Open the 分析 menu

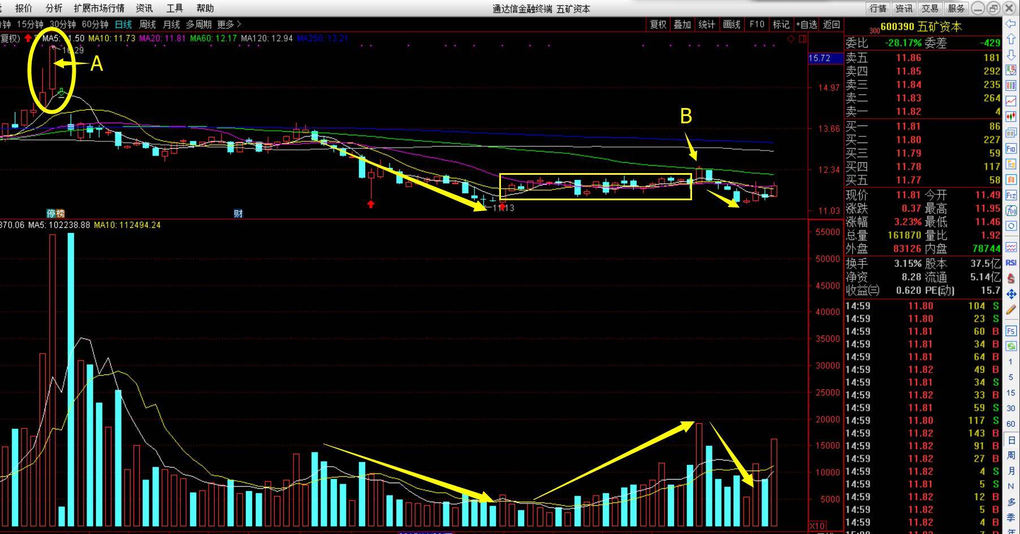click(54, 8)
